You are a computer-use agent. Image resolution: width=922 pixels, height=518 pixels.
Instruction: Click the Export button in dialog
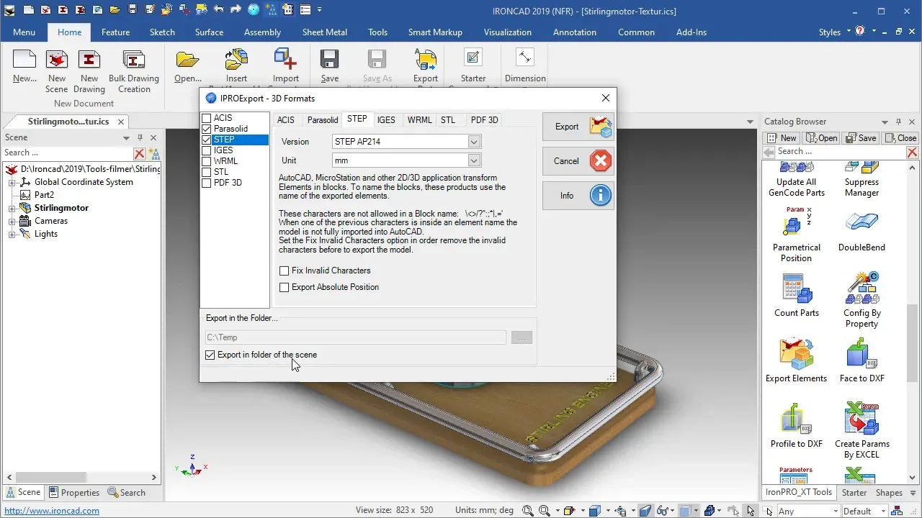click(578, 127)
